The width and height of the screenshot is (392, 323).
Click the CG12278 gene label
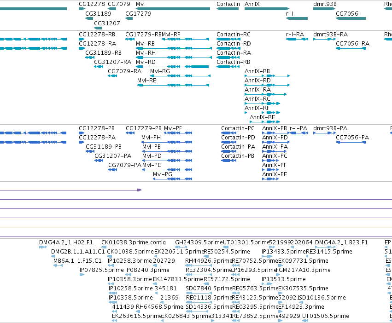point(92,4)
